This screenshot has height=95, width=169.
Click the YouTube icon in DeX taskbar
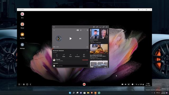84,84
